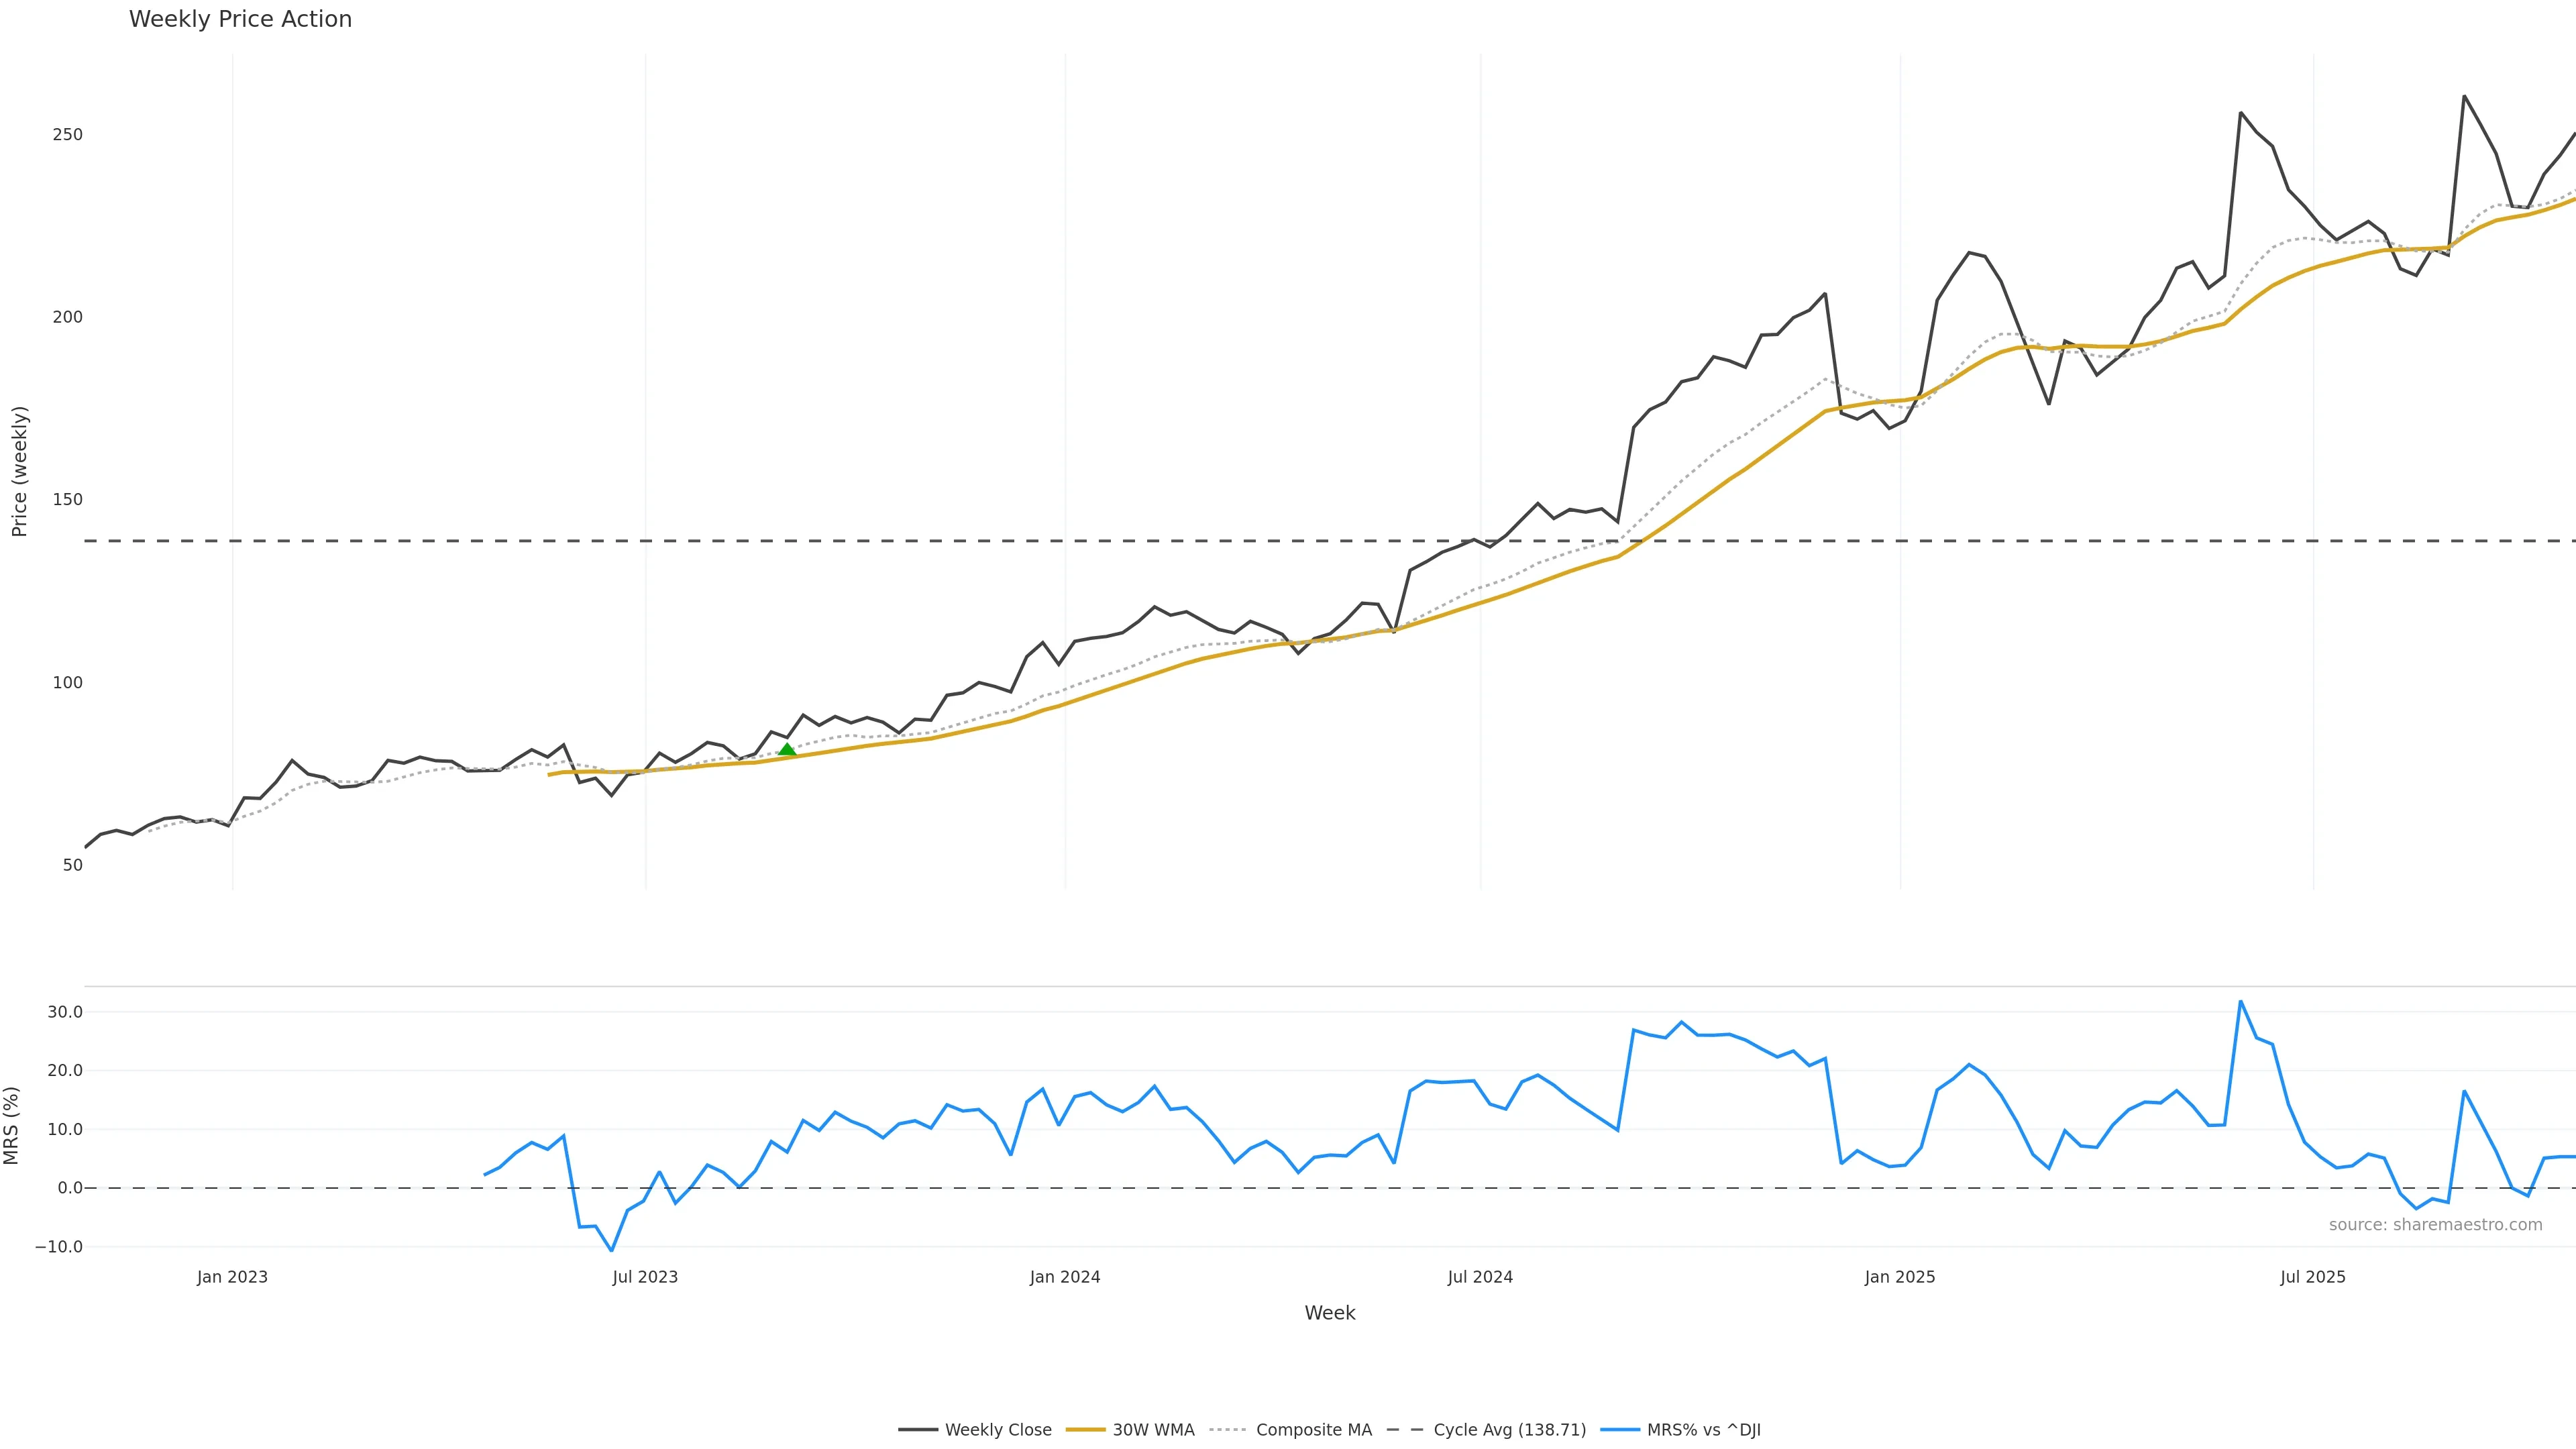Click the 250 price axis tick label
Viewport: 2576px width, 1449px height.
click(68, 135)
